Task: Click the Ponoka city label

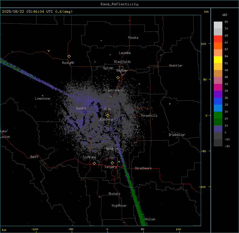Action: [x=133, y=38]
